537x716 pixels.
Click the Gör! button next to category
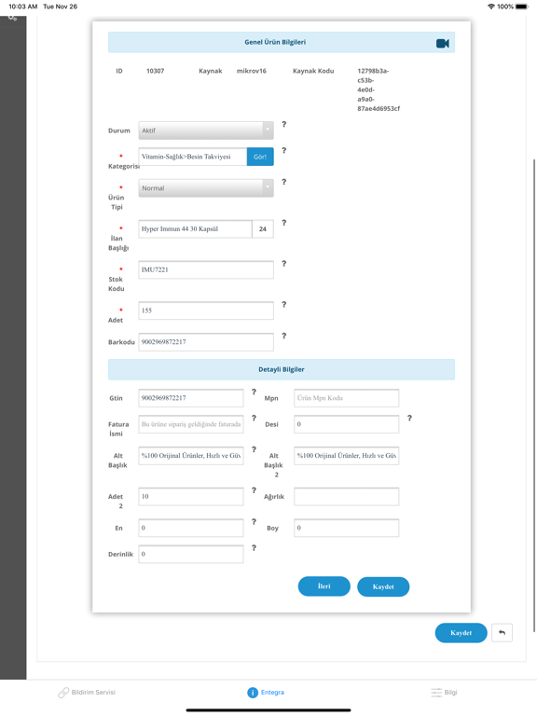coord(260,157)
